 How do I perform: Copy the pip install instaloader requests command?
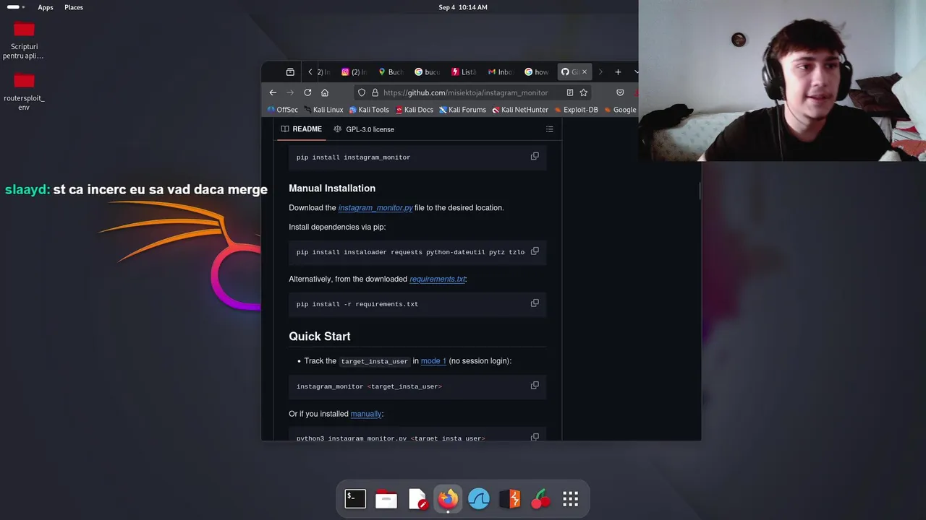tap(535, 251)
